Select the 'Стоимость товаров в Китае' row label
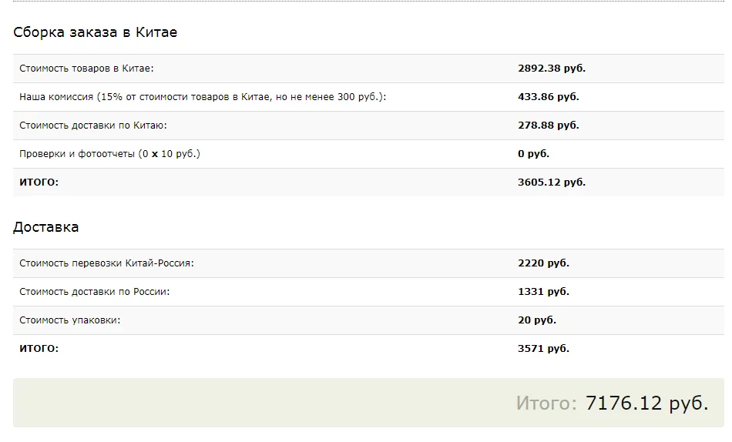Image resolution: width=732 pixels, height=442 pixels. click(x=86, y=68)
